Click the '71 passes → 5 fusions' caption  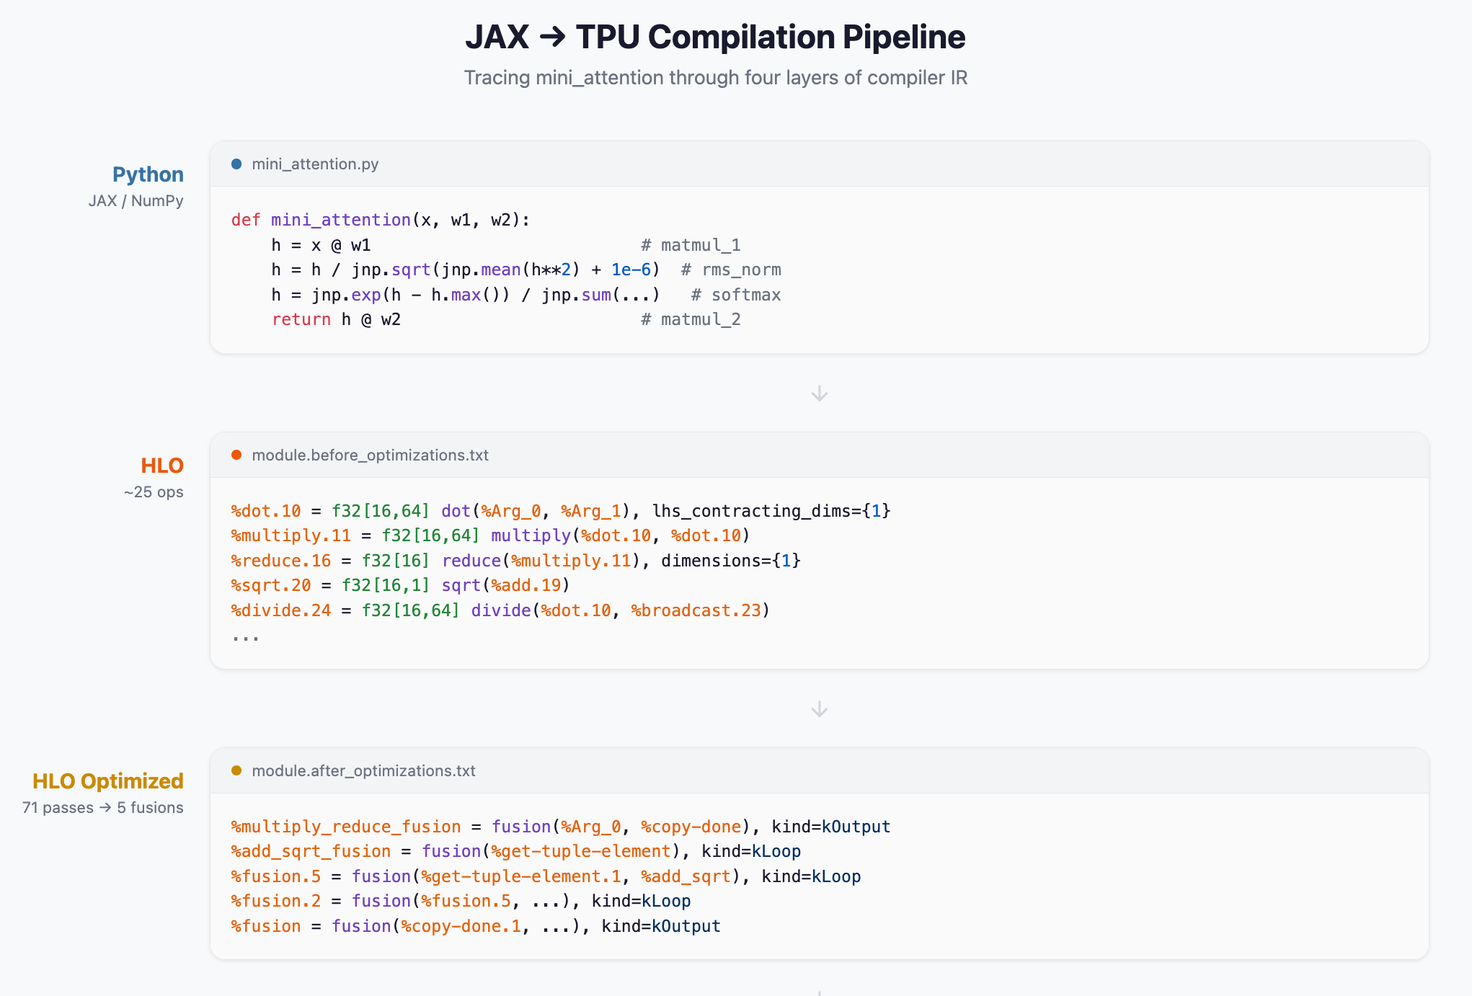pos(103,808)
